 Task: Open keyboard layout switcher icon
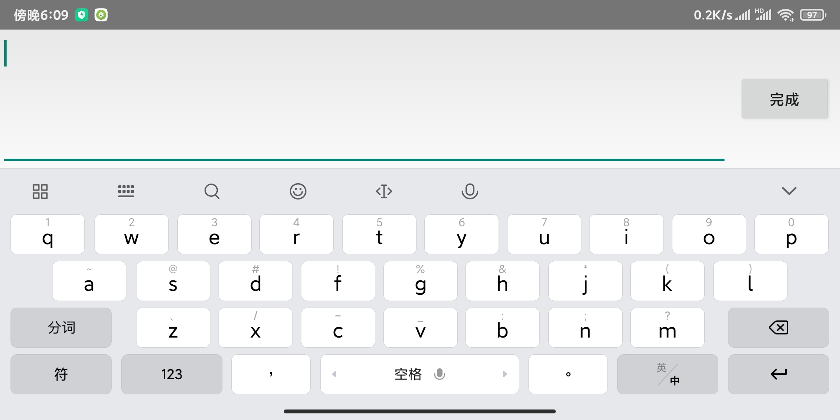tap(126, 191)
